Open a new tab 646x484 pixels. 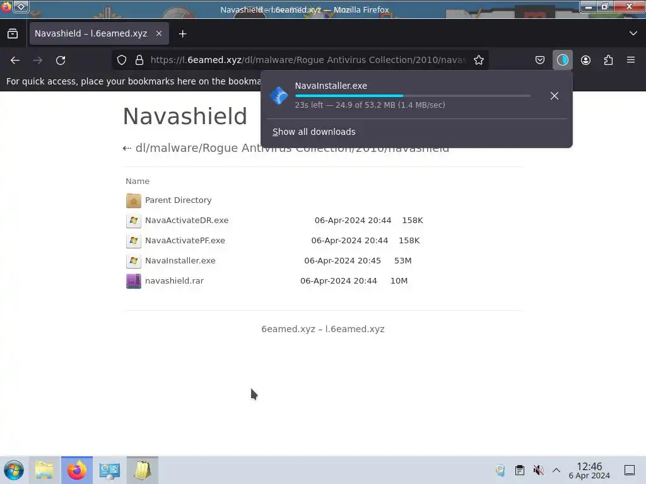pyautogui.click(x=182, y=34)
